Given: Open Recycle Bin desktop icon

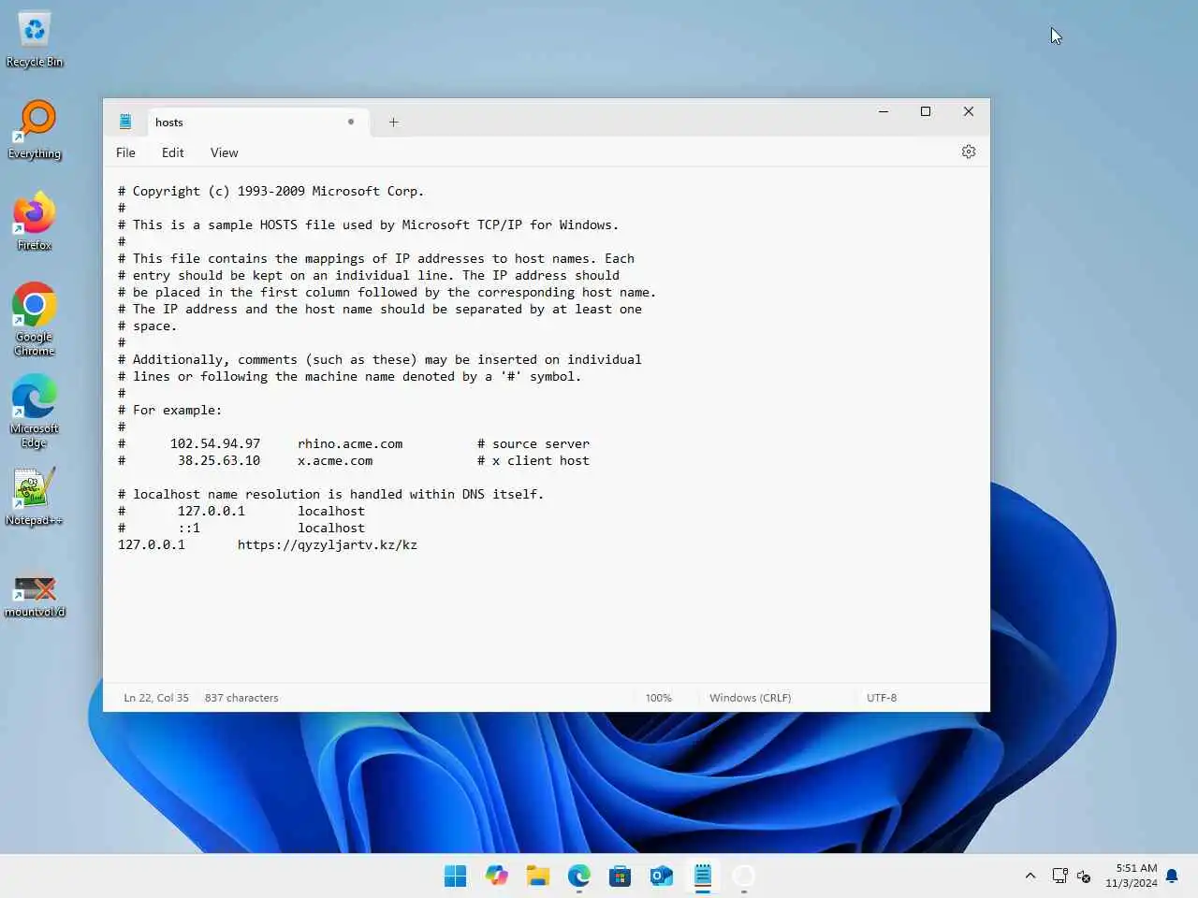Looking at the screenshot, I should [35, 39].
